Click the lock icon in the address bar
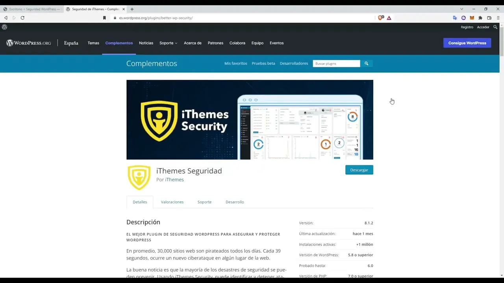The image size is (504, 283). (x=115, y=18)
